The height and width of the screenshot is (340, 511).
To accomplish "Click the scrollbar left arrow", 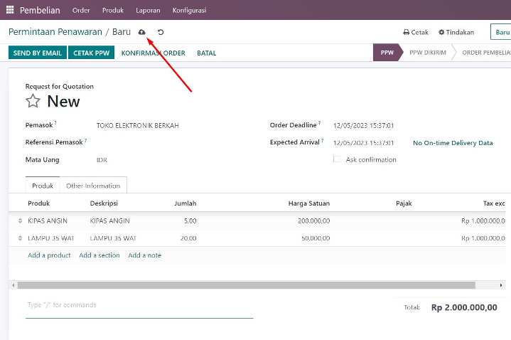I will [x=13, y=285].
